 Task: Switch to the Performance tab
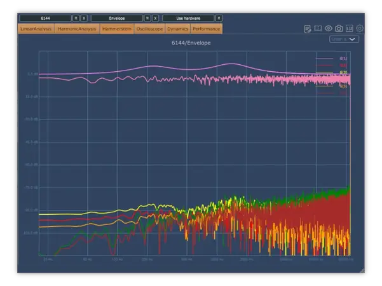tap(207, 29)
